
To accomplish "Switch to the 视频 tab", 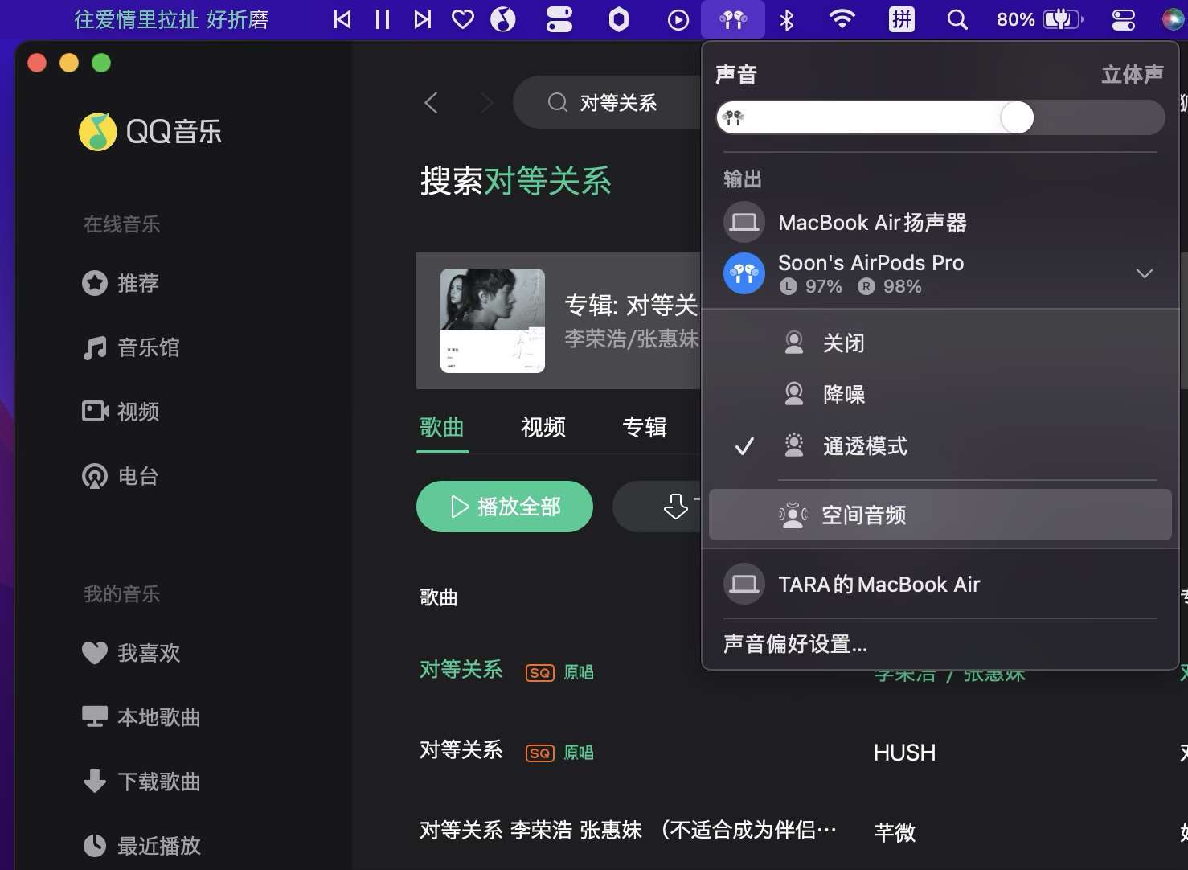I will point(543,427).
